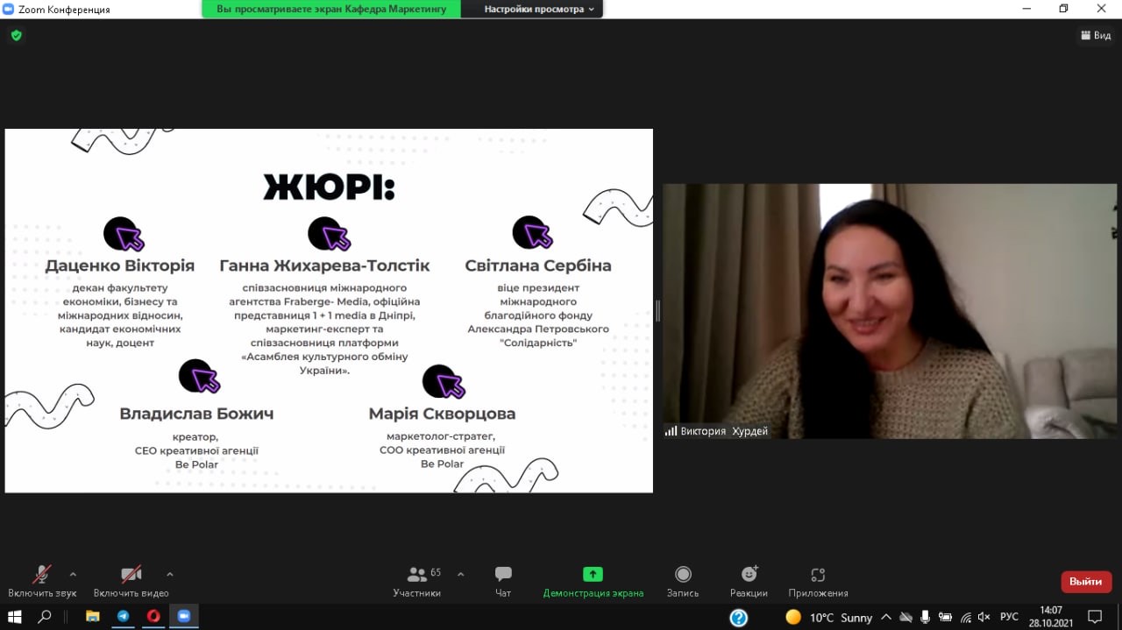Open the Вид view layout menu

(1096, 36)
